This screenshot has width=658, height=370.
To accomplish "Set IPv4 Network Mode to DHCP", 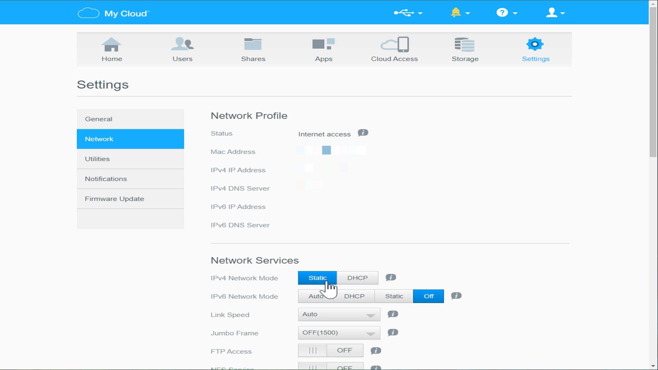I will [x=357, y=278].
